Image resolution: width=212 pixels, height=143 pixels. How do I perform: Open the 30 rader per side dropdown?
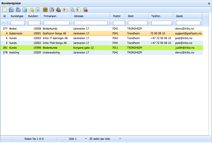click(120, 139)
